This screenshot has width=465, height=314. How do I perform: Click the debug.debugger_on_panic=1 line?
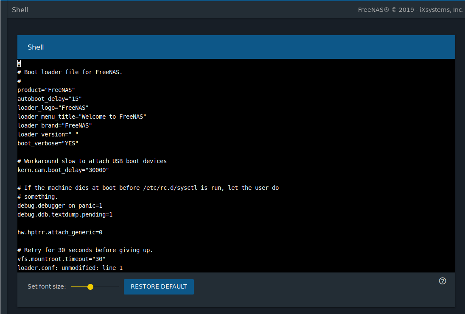tap(60, 205)
